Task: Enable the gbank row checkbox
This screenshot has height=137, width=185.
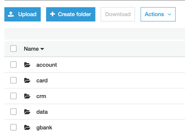Action: click(13, 127)
